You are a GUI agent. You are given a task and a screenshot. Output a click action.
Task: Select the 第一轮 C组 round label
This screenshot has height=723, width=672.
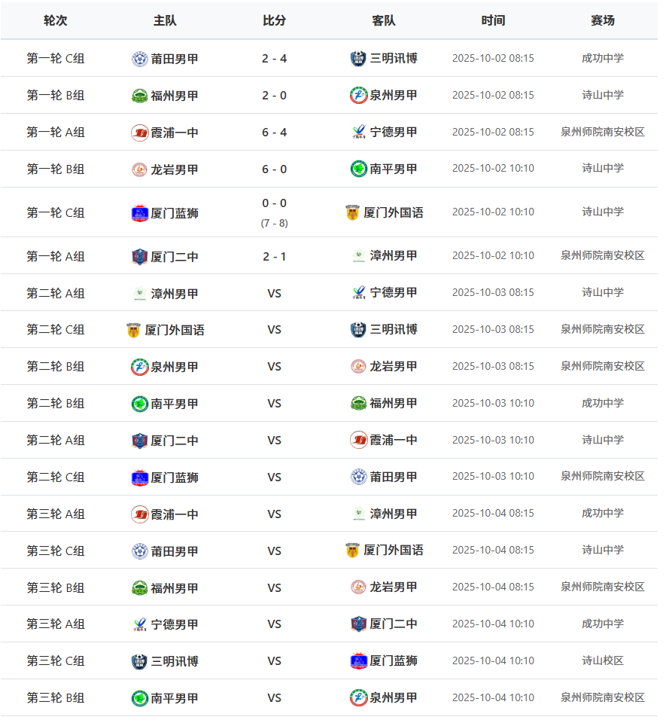coord(54,57)
